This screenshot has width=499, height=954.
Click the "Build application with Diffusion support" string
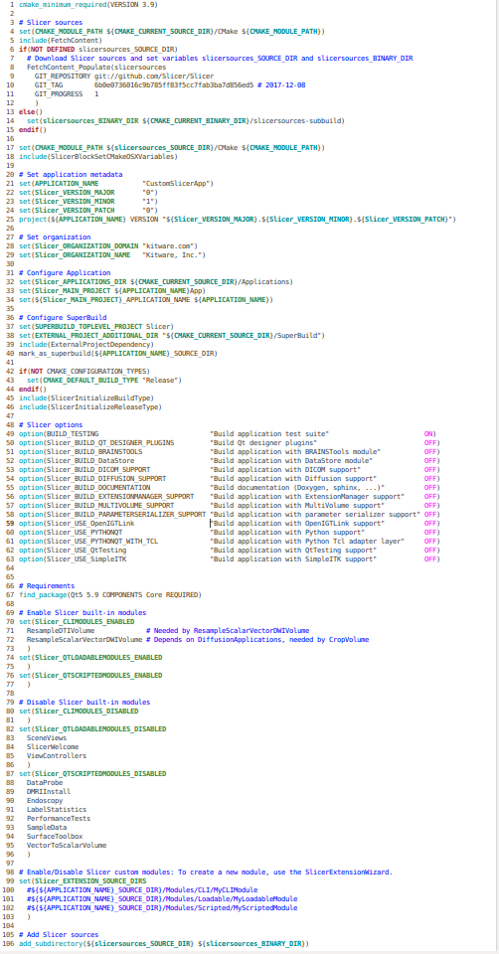[292, 478]
